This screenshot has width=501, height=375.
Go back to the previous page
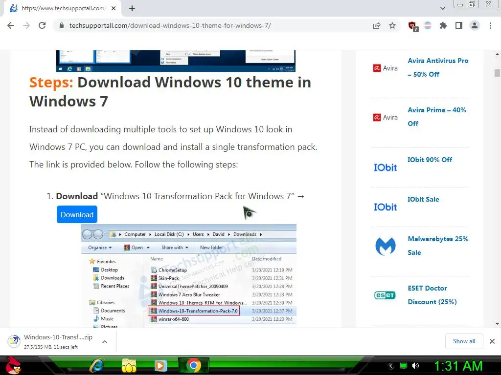[x=11, y=25]
